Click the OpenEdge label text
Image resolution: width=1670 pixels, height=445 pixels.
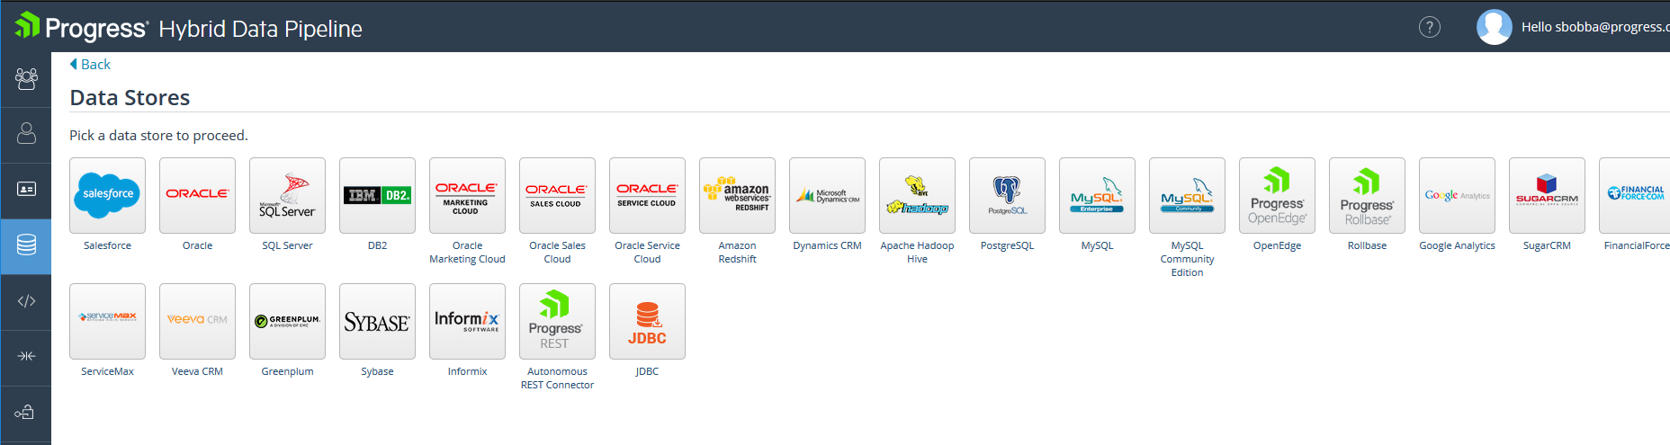(x=1277, y=245)
